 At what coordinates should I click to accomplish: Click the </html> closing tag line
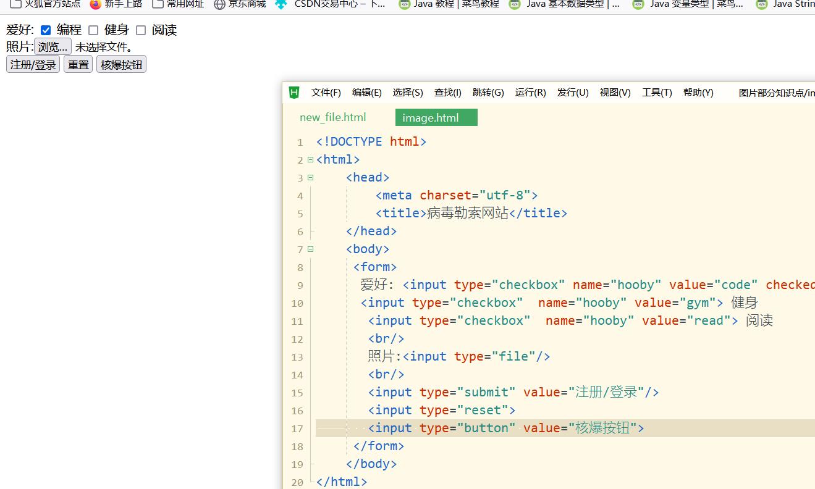click(x=342, y=482)
